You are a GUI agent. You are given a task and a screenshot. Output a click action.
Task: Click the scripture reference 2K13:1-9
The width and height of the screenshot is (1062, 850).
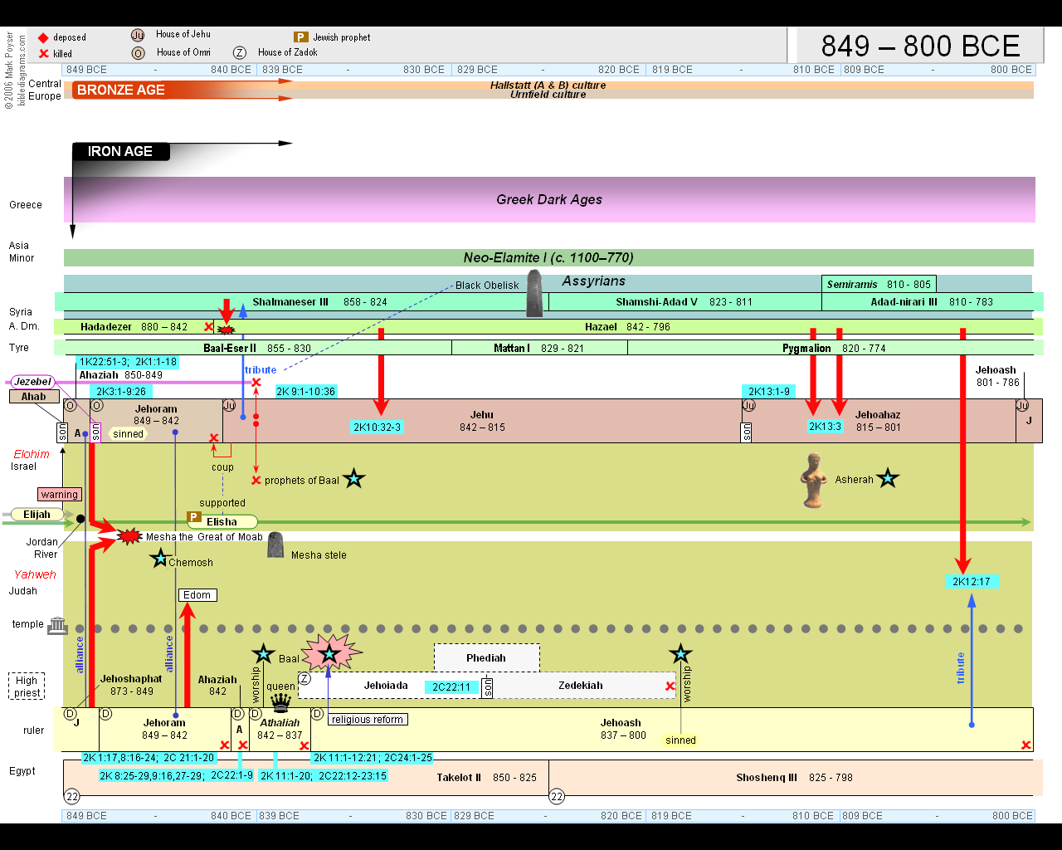[x=769, y=392]
